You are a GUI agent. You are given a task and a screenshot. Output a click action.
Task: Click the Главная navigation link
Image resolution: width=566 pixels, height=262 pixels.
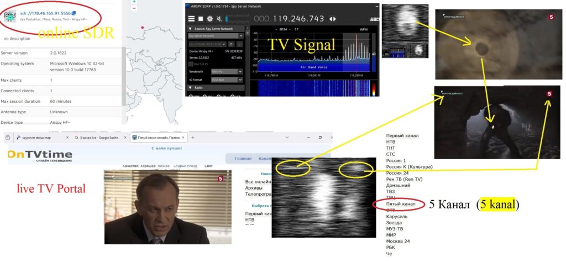click(243, 159)
